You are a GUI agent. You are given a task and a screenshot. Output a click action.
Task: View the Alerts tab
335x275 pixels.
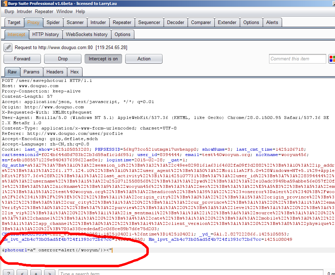(272, 23)
